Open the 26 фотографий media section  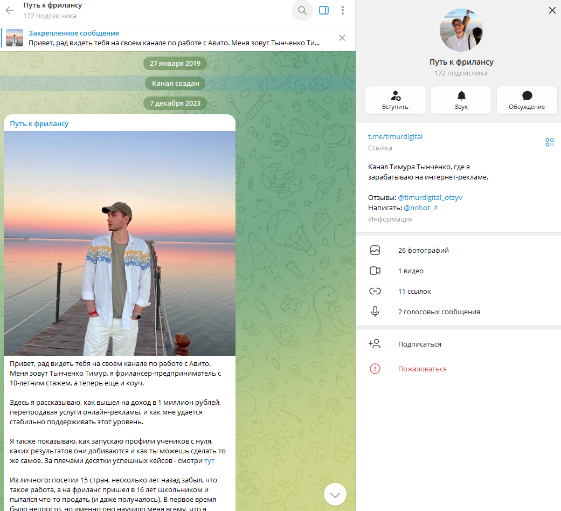(458, 251)
